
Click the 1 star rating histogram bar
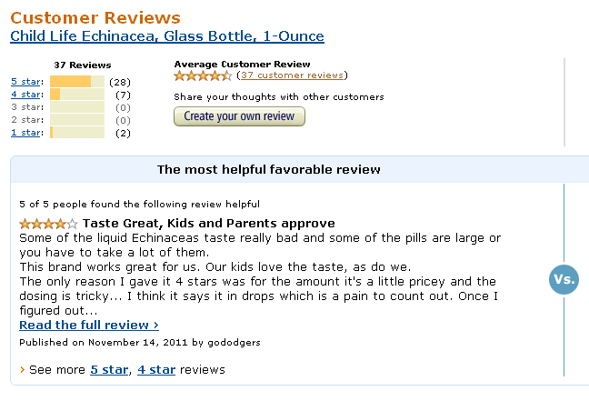click(x=77, y=132)
